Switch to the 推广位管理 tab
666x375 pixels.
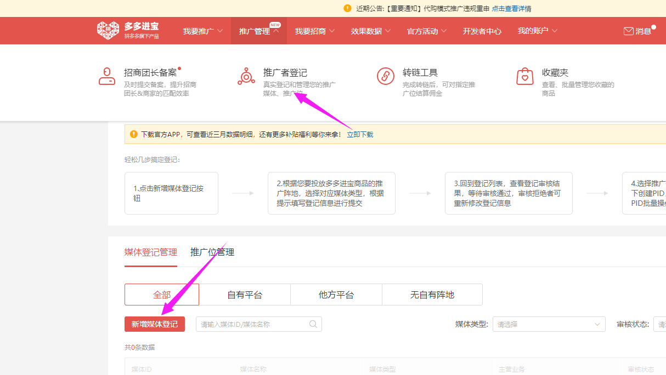pos(212,252)
